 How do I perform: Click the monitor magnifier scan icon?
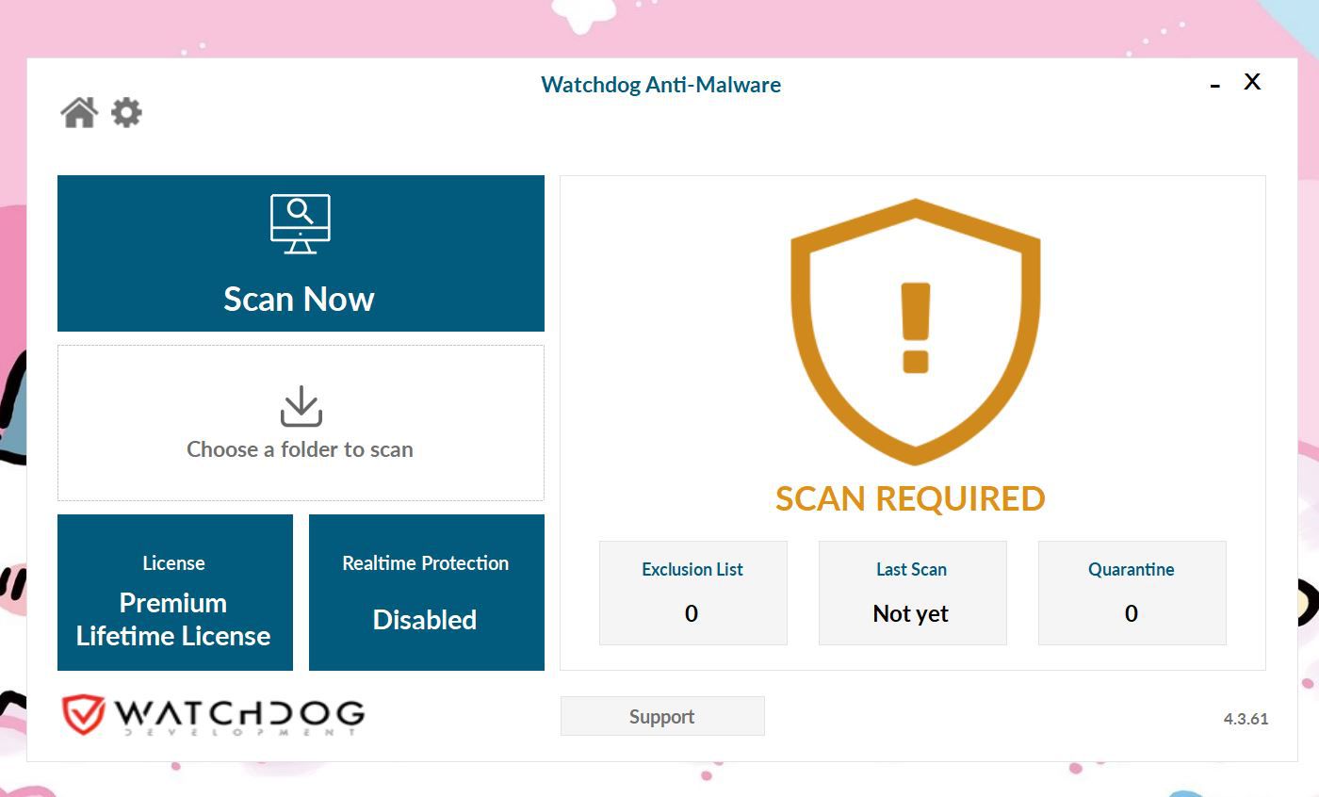point(301,224)
